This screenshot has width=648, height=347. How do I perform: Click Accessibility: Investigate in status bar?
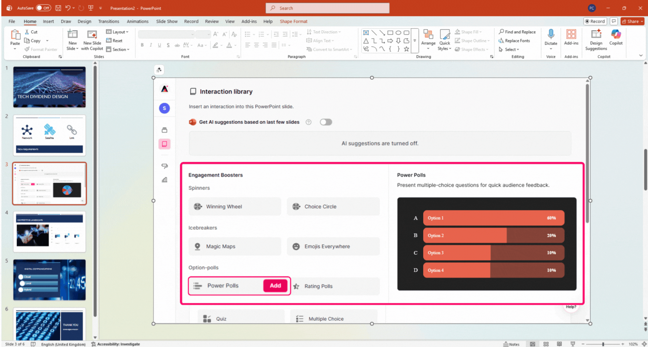115,344
